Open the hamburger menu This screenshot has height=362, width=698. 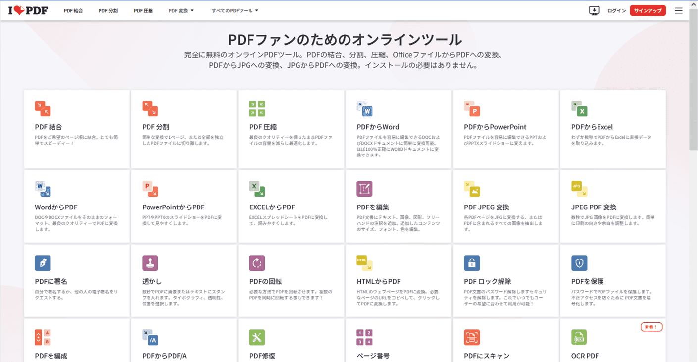pyautogui.click(x=679, y=11)
